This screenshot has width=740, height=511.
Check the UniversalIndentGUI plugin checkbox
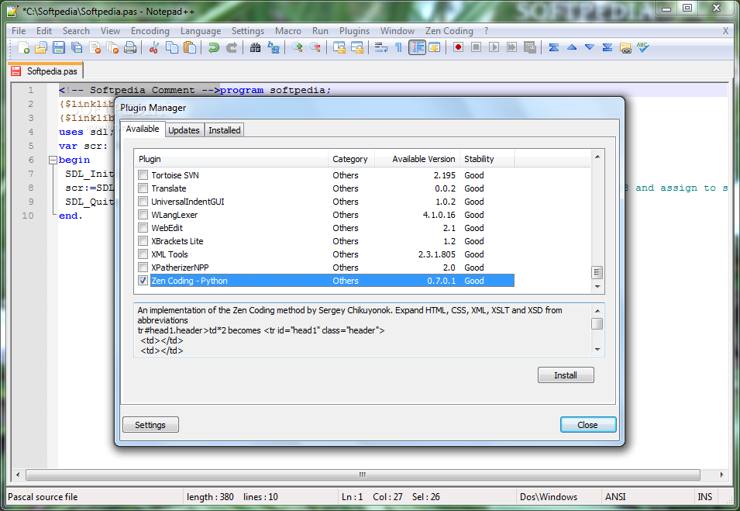[143, 201]
